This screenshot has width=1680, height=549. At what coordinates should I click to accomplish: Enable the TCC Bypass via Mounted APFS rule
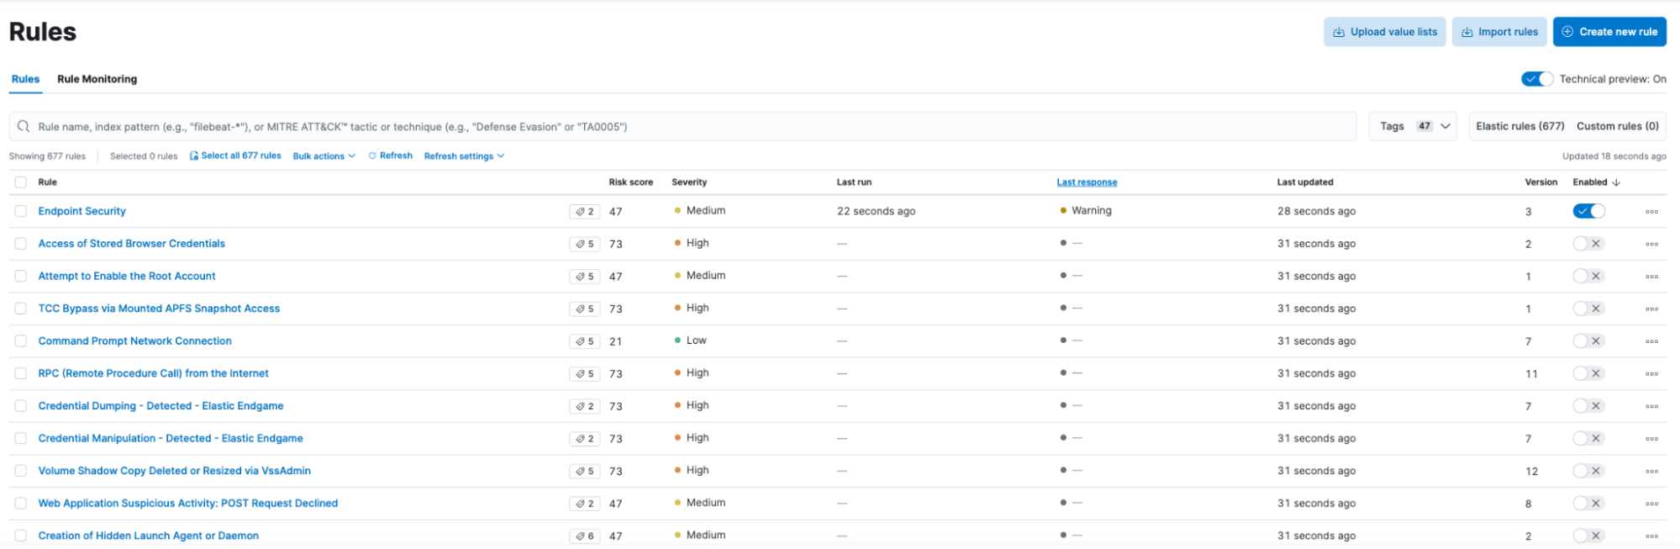1589,309
